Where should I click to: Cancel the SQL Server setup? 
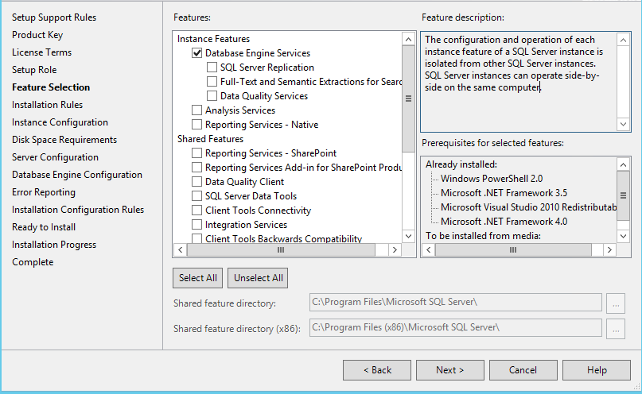(x=523, y=370)
